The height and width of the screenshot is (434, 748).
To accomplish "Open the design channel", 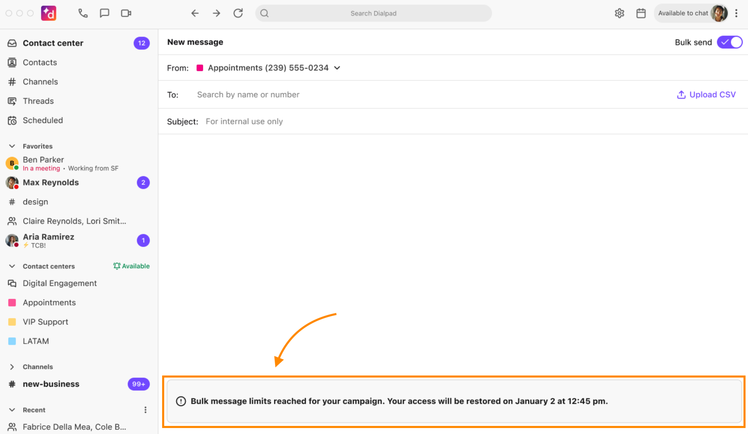I will tap(79, 202).
